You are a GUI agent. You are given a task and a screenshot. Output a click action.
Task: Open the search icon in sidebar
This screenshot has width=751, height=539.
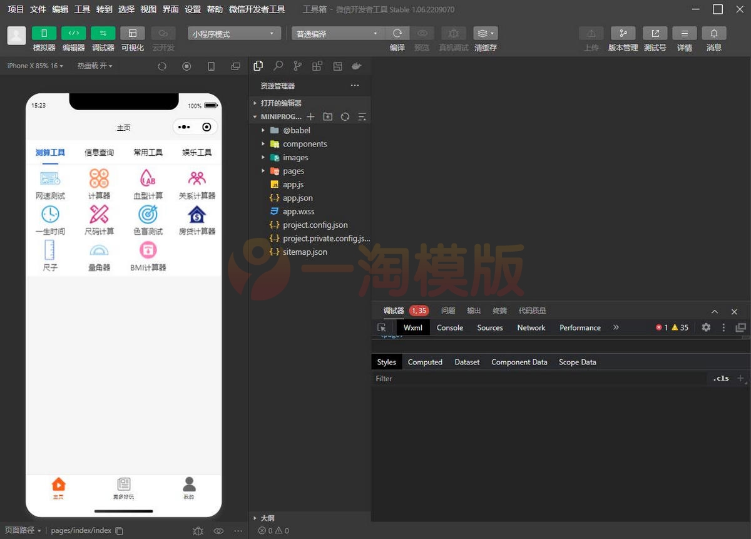point(278,66)
